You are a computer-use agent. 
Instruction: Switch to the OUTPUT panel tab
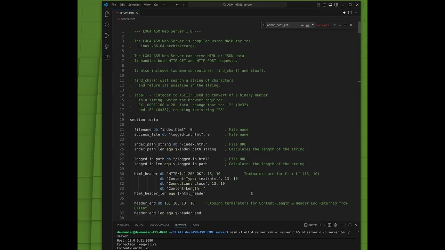pyautogui.click(x=140, y=225)
